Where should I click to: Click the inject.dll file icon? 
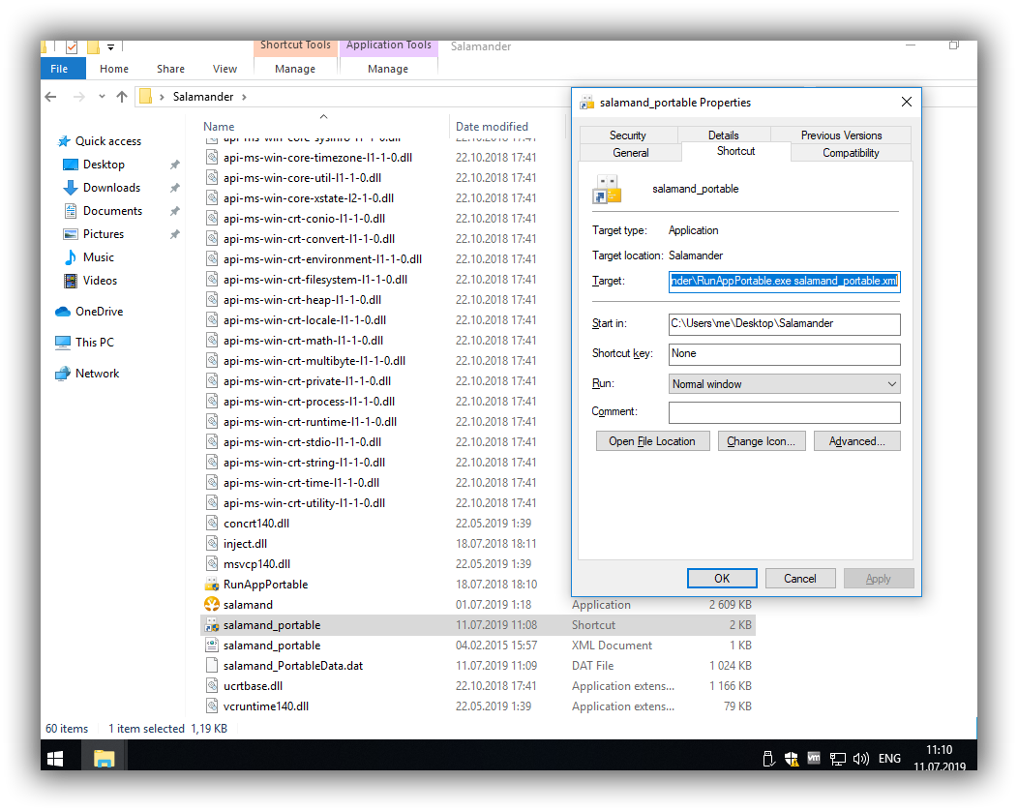[212, 544]
